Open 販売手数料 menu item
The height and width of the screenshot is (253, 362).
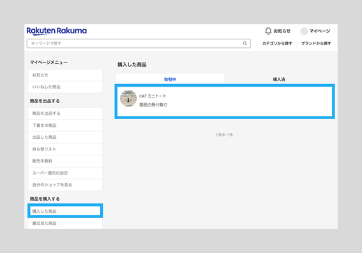click(x=65, y=161)
